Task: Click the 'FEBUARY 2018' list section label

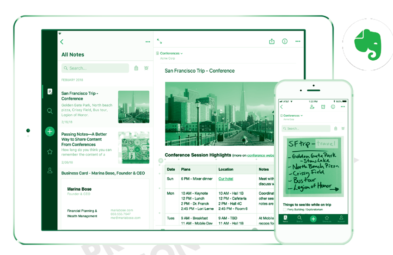Action: pos(72,80)
